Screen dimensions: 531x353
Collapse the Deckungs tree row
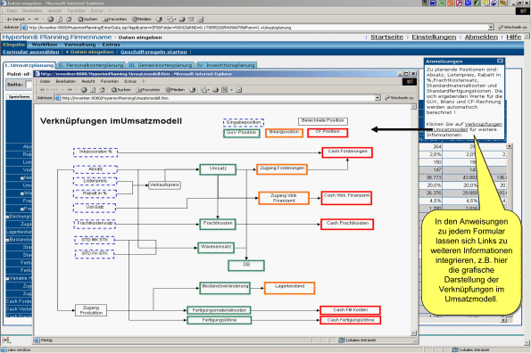[7, 217]
